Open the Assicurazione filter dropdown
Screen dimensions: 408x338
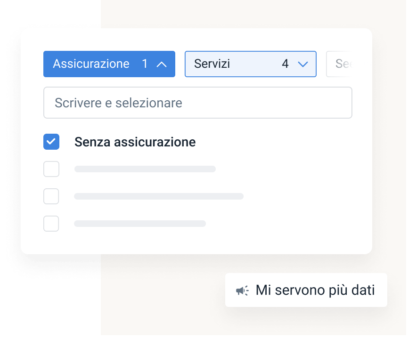click(109, 64)
